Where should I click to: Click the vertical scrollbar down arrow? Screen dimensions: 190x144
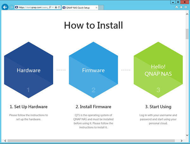tap(187, 135)
